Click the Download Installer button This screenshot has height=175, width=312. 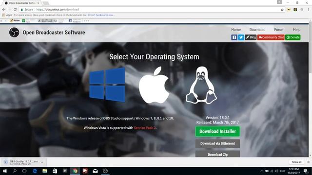[217, 131]
